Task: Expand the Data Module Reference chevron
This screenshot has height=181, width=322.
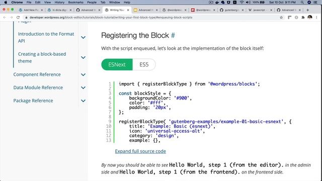Action: [83, 87]
